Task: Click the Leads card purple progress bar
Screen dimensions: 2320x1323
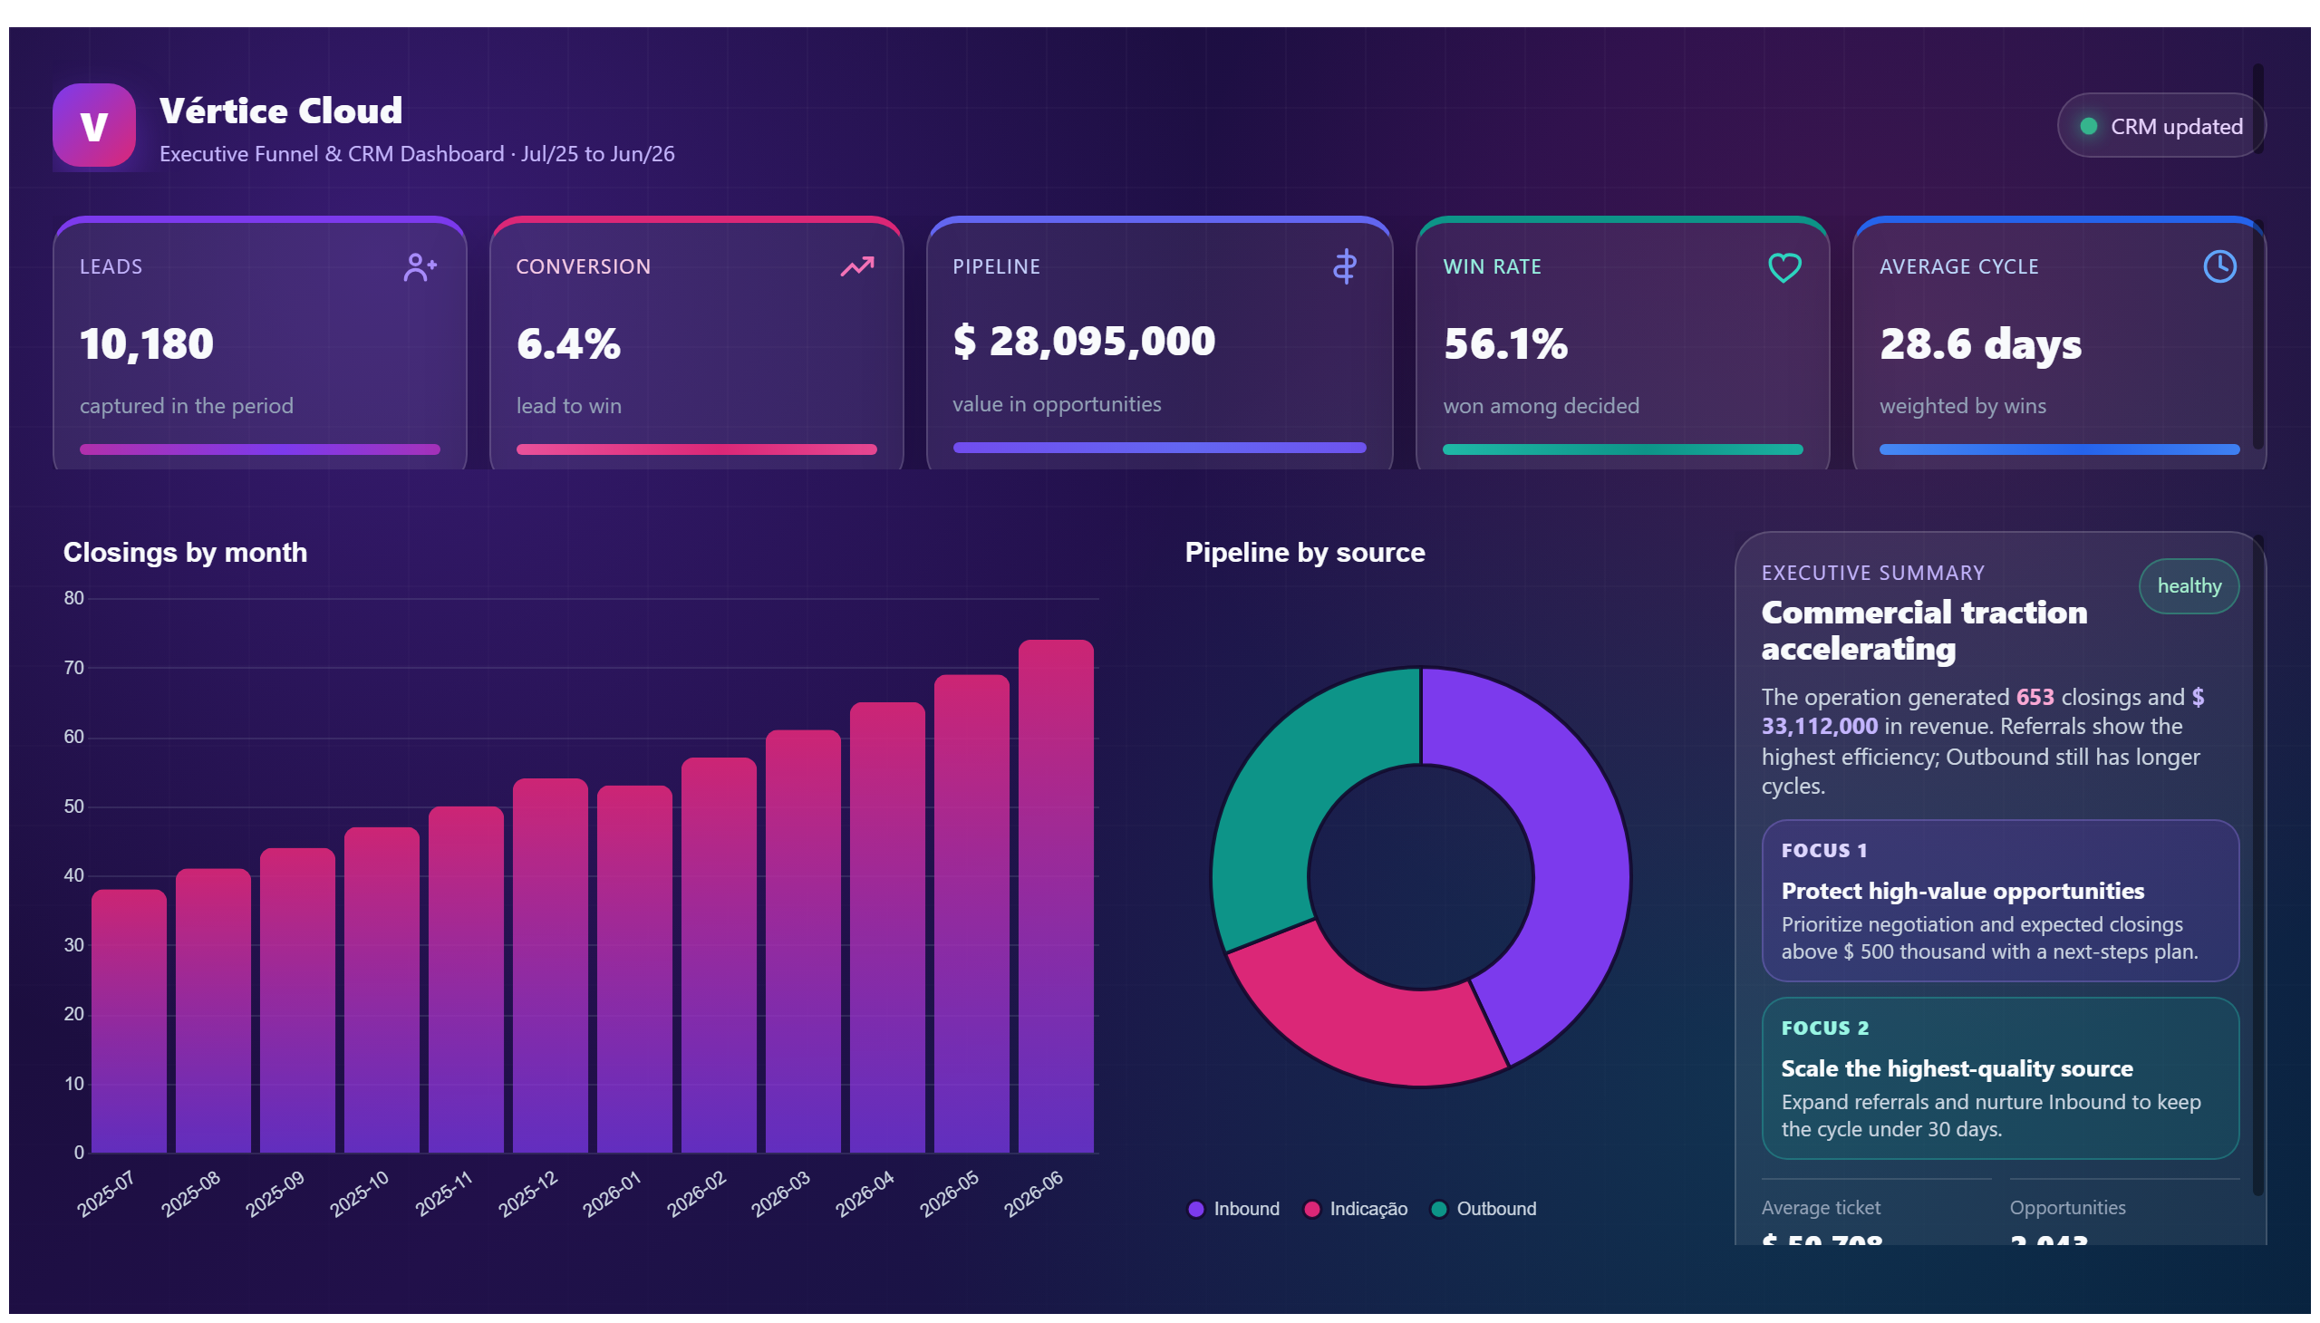Action: tap(260, 449)
